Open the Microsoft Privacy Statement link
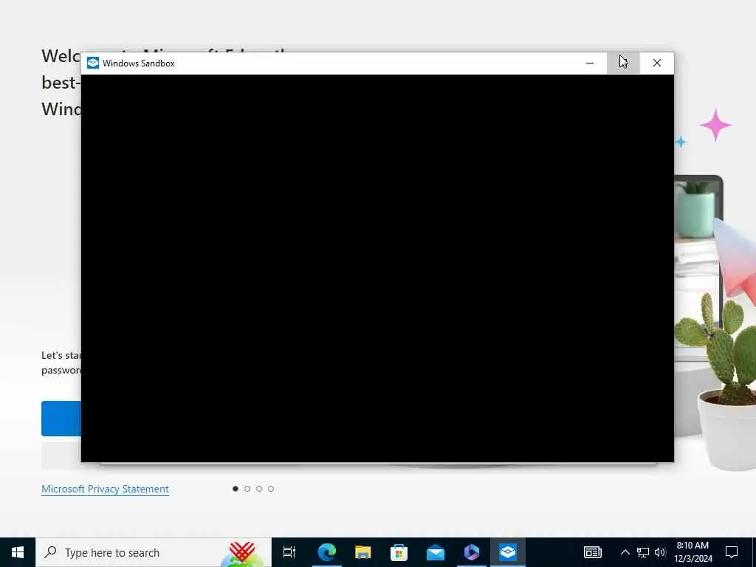756x567 pixels. coord(105,489)
